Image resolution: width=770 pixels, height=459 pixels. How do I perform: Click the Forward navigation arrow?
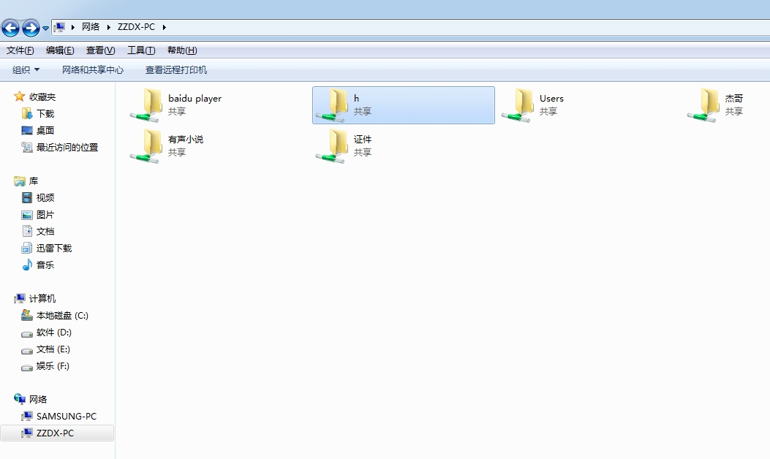pyautogui.click(x=31, y=28)
